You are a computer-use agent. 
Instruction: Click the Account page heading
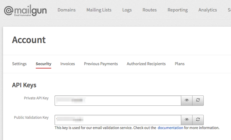click(29, 40)
